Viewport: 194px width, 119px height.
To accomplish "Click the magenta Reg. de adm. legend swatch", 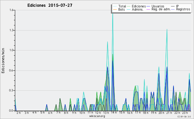I will pos(148,9).
